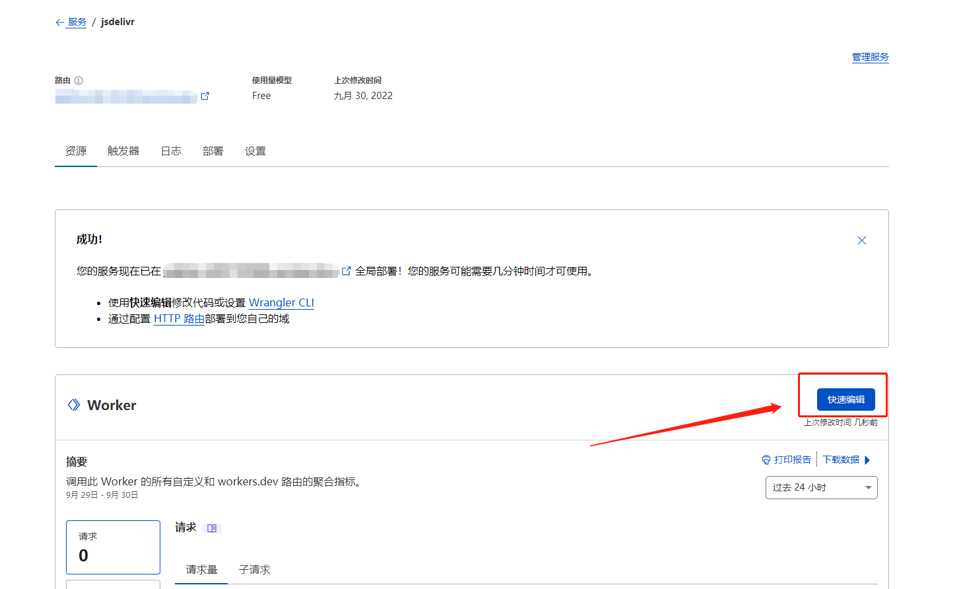Open the HTTP 路由 configuration link
This screenshot has height=589, width=959.
[180, 318]
